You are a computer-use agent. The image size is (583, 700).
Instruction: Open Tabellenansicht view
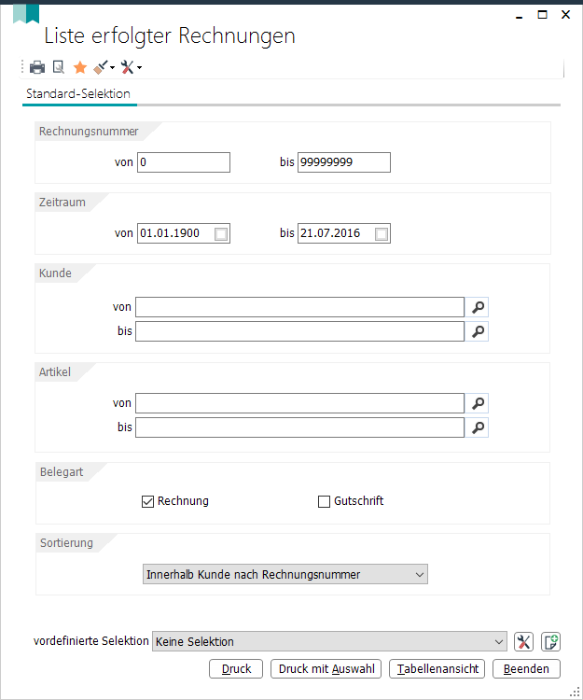coord(437,669)
